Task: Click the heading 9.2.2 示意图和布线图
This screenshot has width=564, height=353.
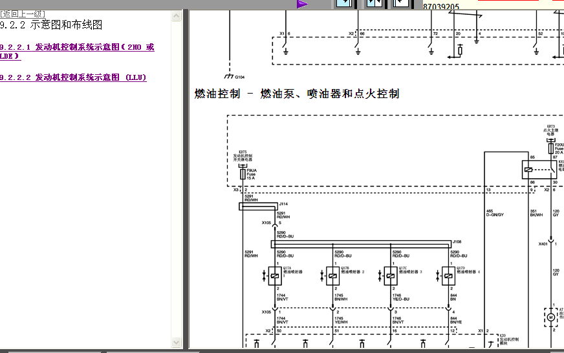Action: pyautogui.click(x=51, y=25)
